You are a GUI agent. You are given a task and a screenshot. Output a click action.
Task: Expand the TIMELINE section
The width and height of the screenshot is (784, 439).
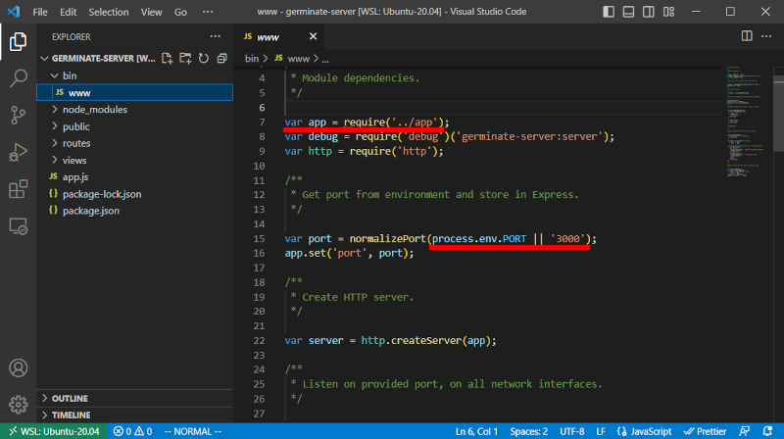[x=135, y=415]
